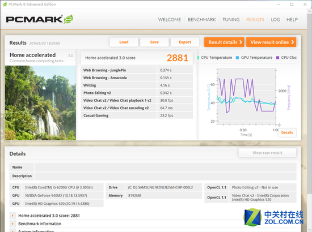Click the chart Details button
The width and height of the screenshot is (312, 232).
pyautogui.click(x=287, y=132)
